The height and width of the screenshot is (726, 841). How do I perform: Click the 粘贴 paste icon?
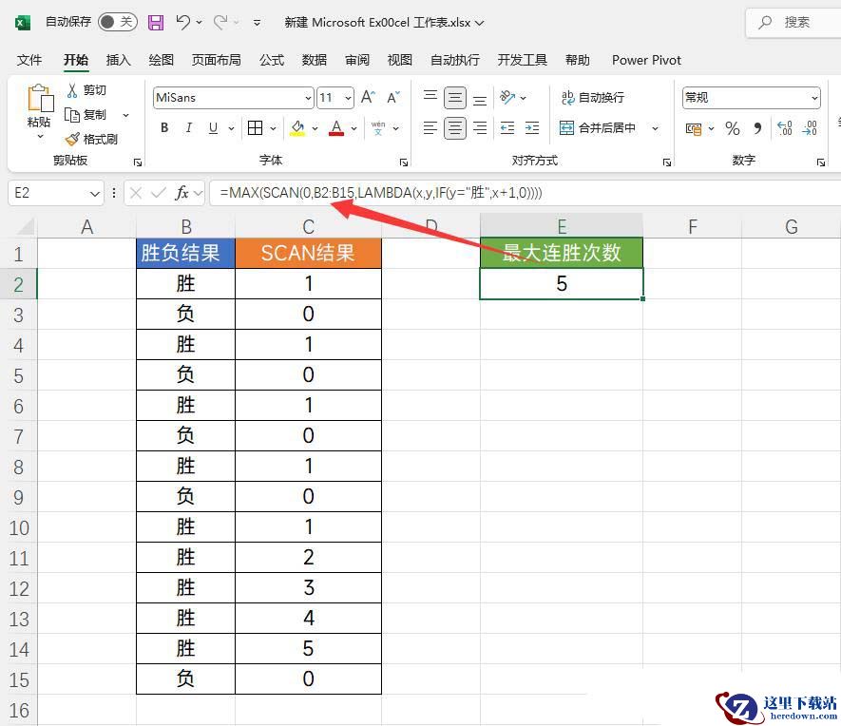(x=40, y=99)
